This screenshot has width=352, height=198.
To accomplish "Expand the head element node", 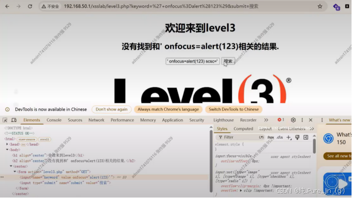I will pyautogui.click(x=7, y=144).
